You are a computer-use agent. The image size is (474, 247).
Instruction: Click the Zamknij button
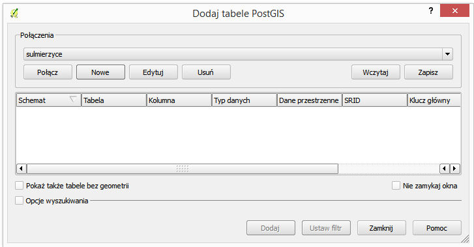pos(381,228)
